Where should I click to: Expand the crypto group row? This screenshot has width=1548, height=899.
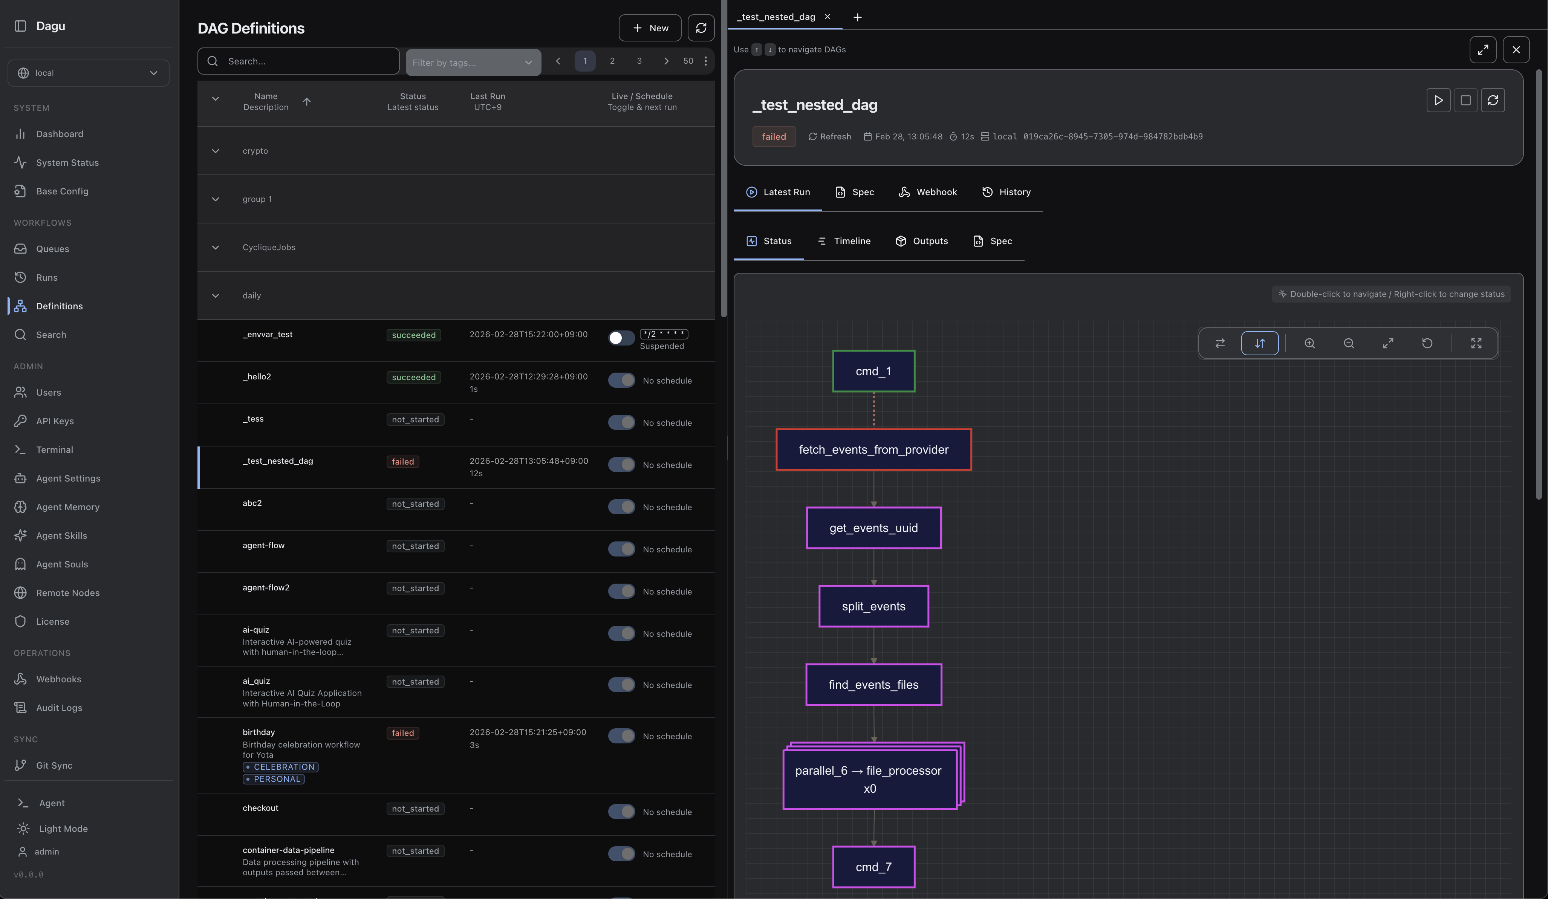tap(216, 151)
